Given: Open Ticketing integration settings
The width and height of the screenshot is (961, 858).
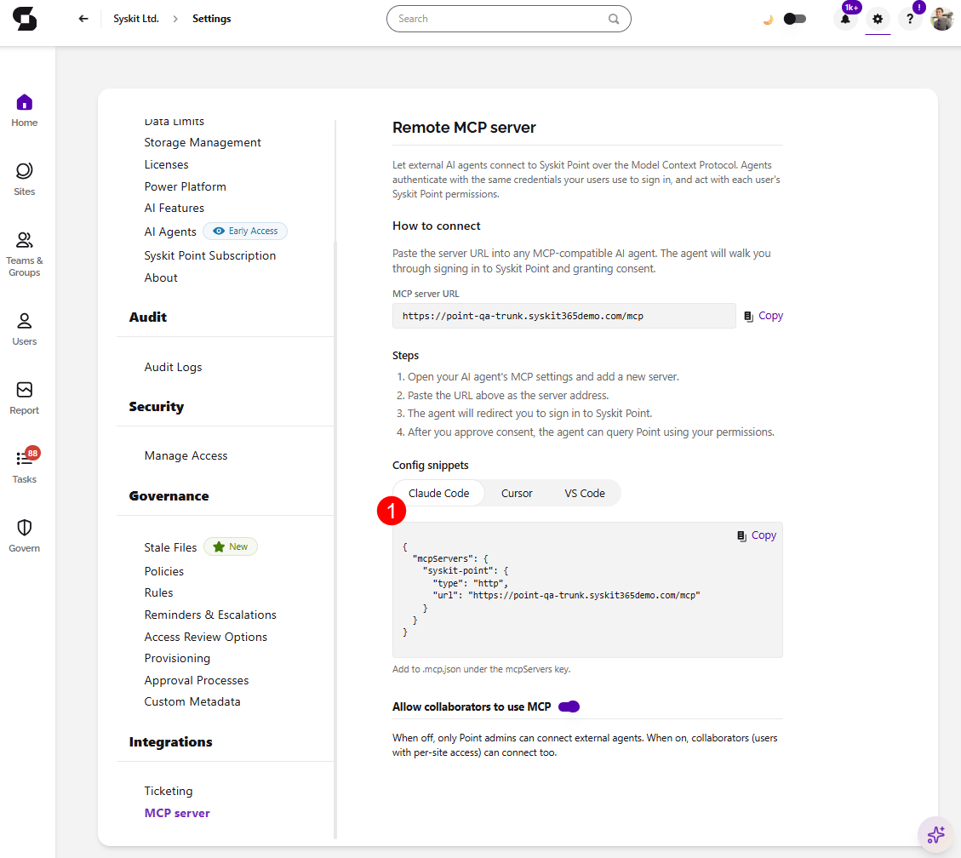Looking at the screenshot, I should point(169,792).
